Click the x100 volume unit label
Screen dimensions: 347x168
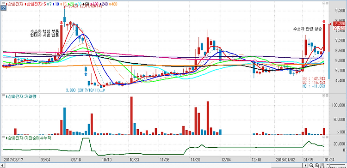pyautogui.click(x=341, y=132)
